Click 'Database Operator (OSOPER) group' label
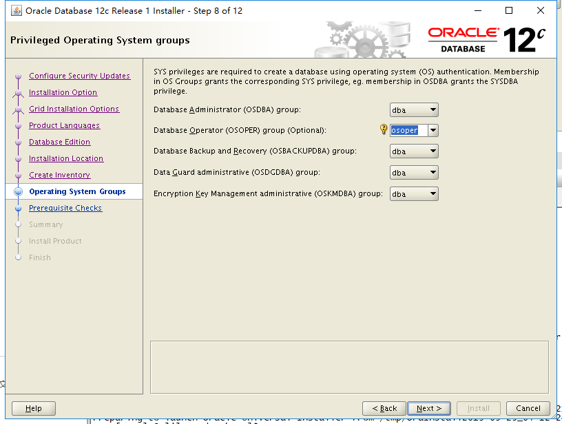 pos(240,130)
